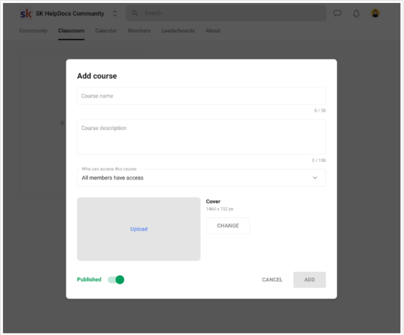The width and height of the screenshot is (404, 335).
Task: Click the CHANGE cover button
Action: pos(228,226)
